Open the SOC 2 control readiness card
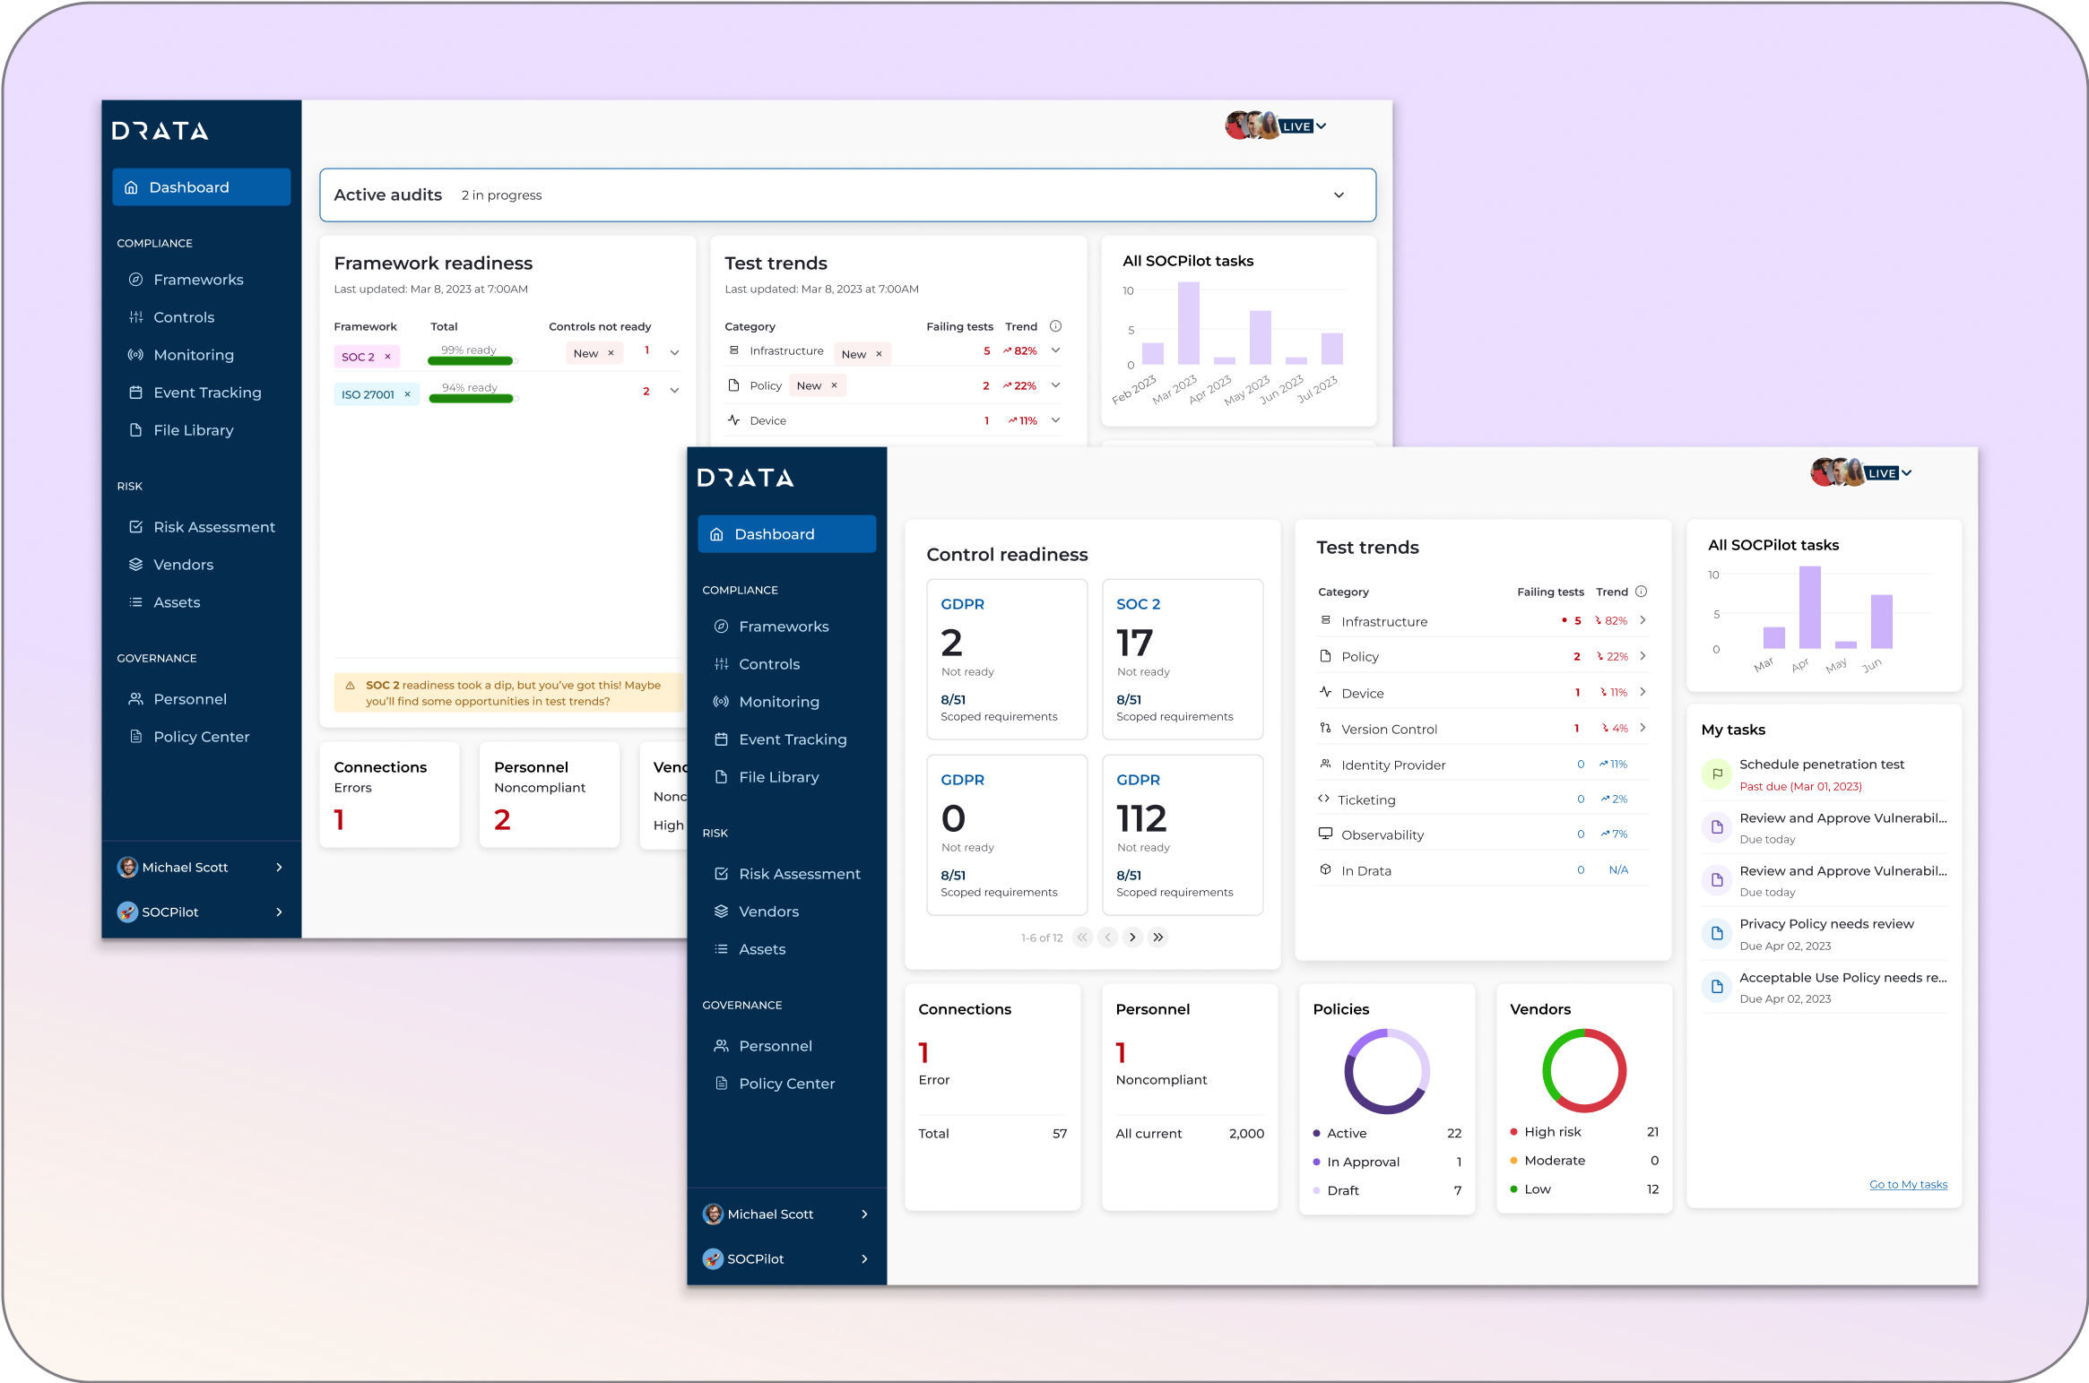This screenshot has width=2089, height=1383. click(x=1182, y=659)
